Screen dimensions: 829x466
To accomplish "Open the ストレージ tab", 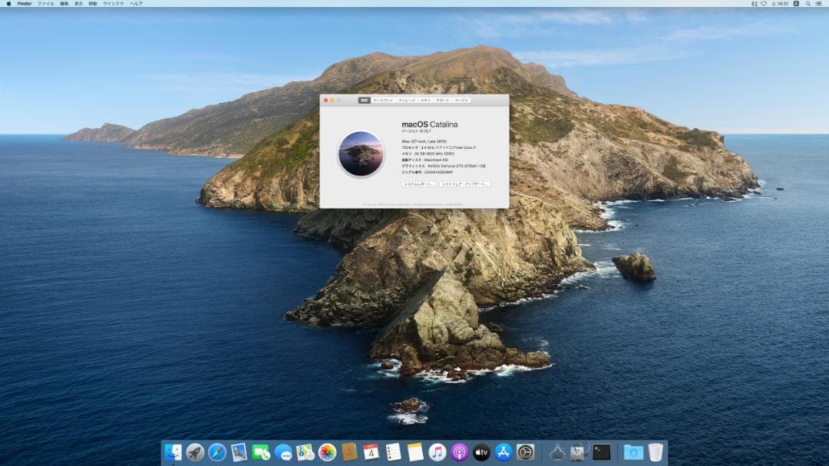I will tap(408, 100).
